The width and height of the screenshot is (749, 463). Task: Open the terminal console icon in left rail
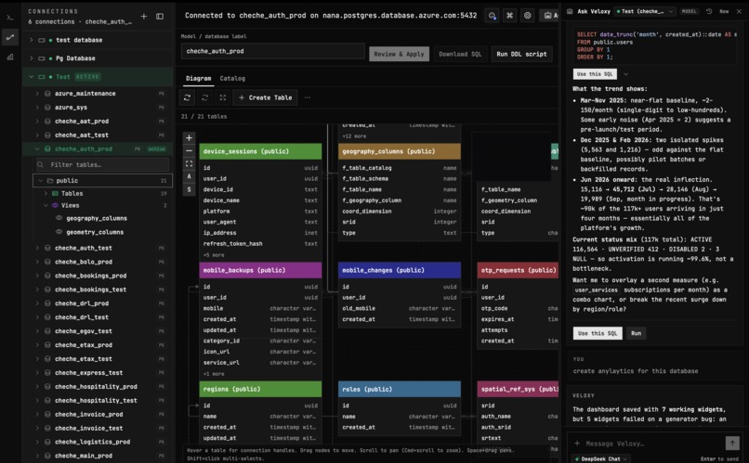click(x=10, y=18)
